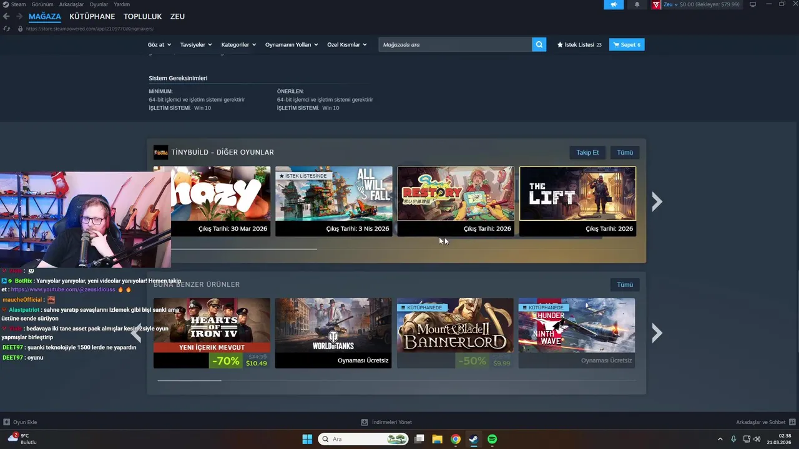Switch to the KÜTÜPHANE tab
Image resolution: width=799 pixels, height=449 pixels.
click(x=92, y=16)
